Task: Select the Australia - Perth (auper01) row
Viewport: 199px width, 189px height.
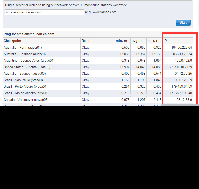Action: tap(98, 48)
